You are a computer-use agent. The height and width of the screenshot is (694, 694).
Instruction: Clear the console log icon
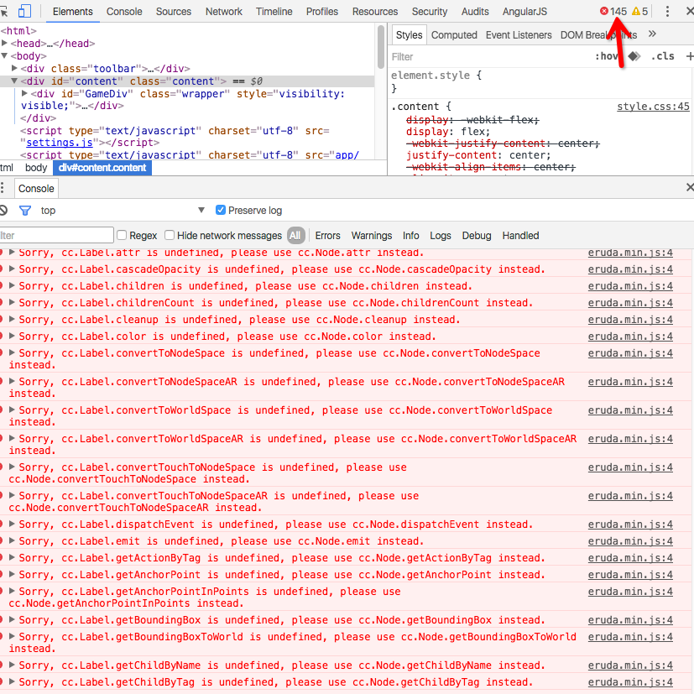(3, 211)
